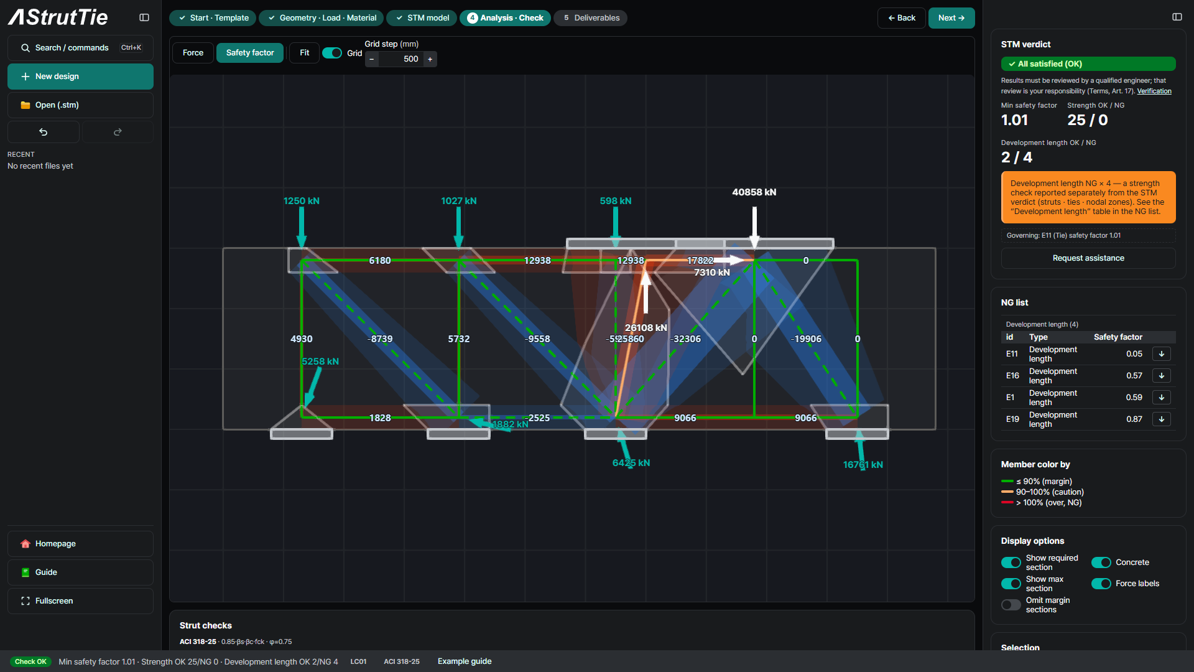The image size is (1194, 672).
Task: Open the Guide
Action: [80, 572]
